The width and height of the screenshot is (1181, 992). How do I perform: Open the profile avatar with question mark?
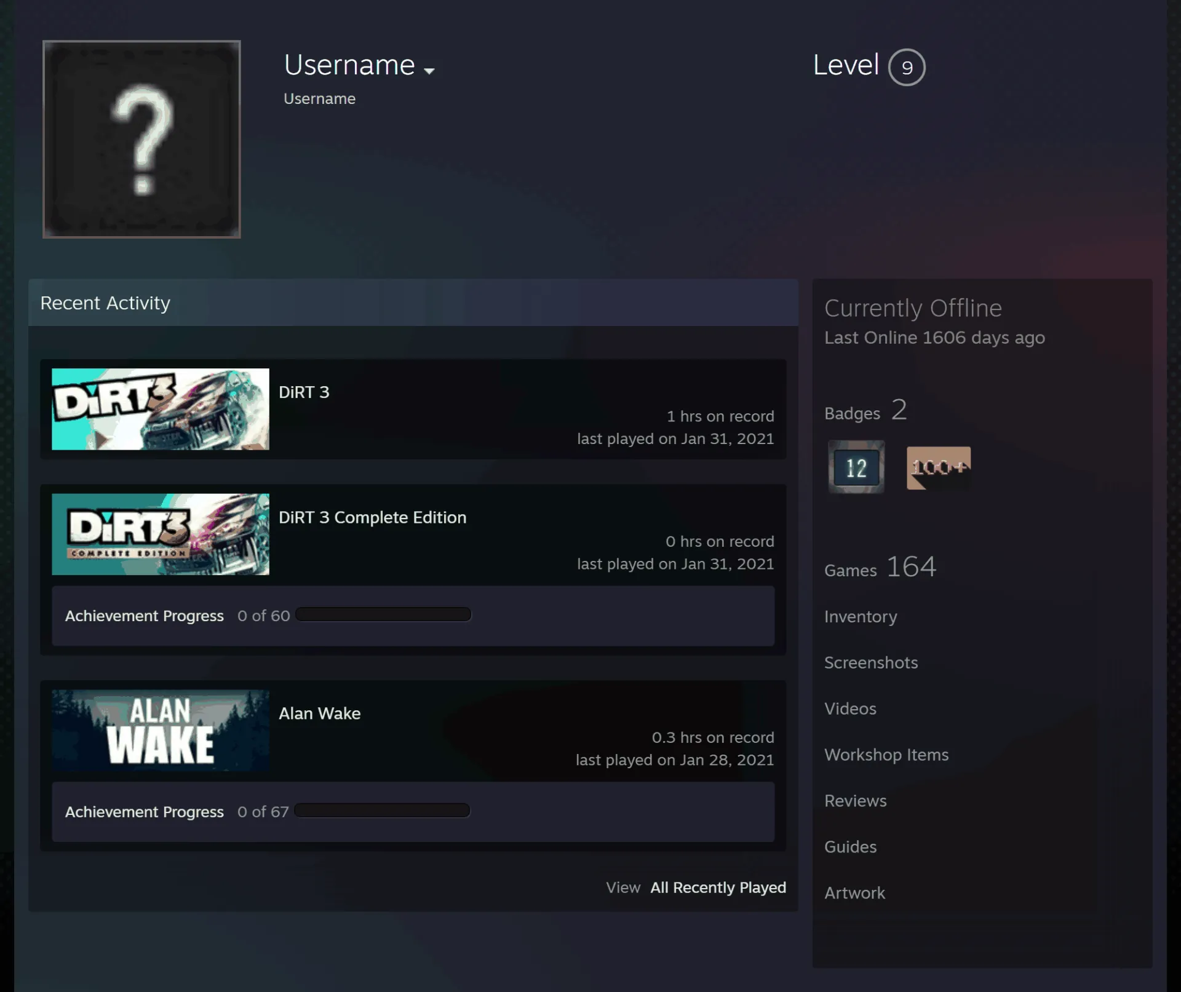pos(141,139)
